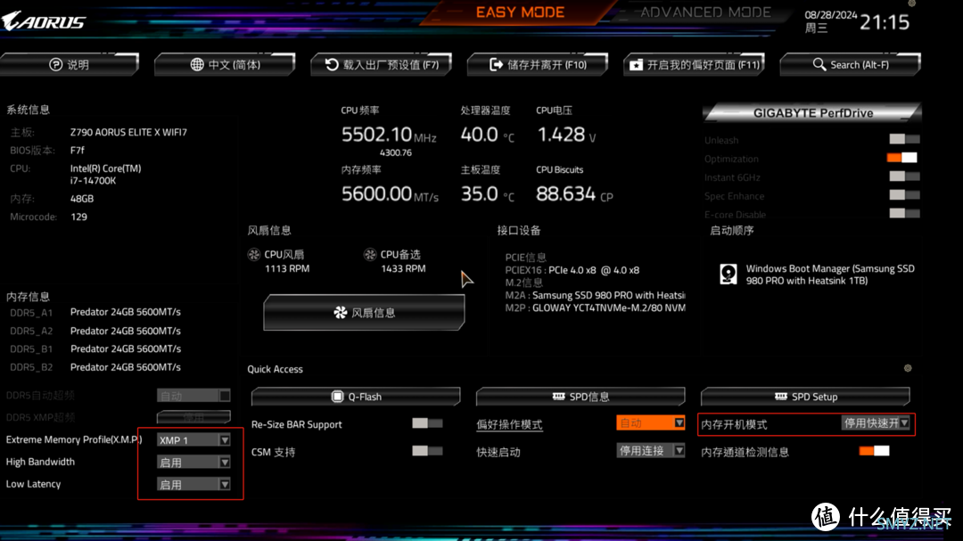This screenshot has height=541, width=963.
Task: Click the 偏好操作模式 underlined label
Action: [509, 424]
